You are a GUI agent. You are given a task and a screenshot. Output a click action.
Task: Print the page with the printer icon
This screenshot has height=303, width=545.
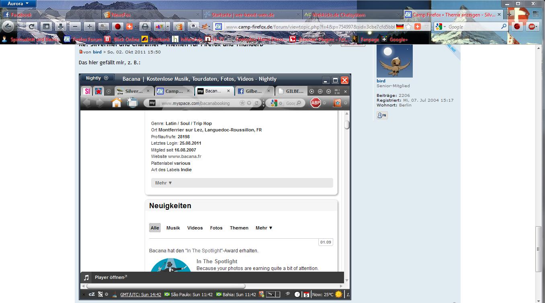(145, 27)
